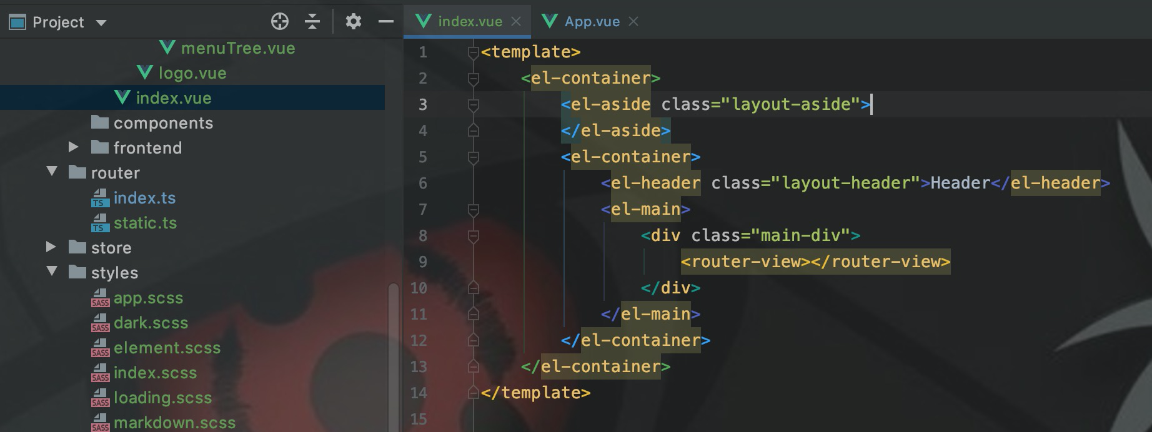This screenshot has width=1152, height=432.
Task: Fold the el-aside block at line 3
Action: (x=474, y=106)
